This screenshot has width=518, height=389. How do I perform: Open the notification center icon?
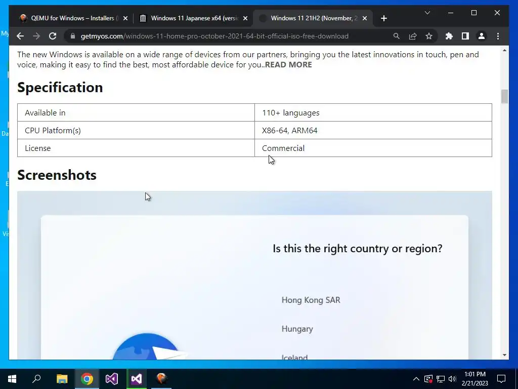coord(501,379)
